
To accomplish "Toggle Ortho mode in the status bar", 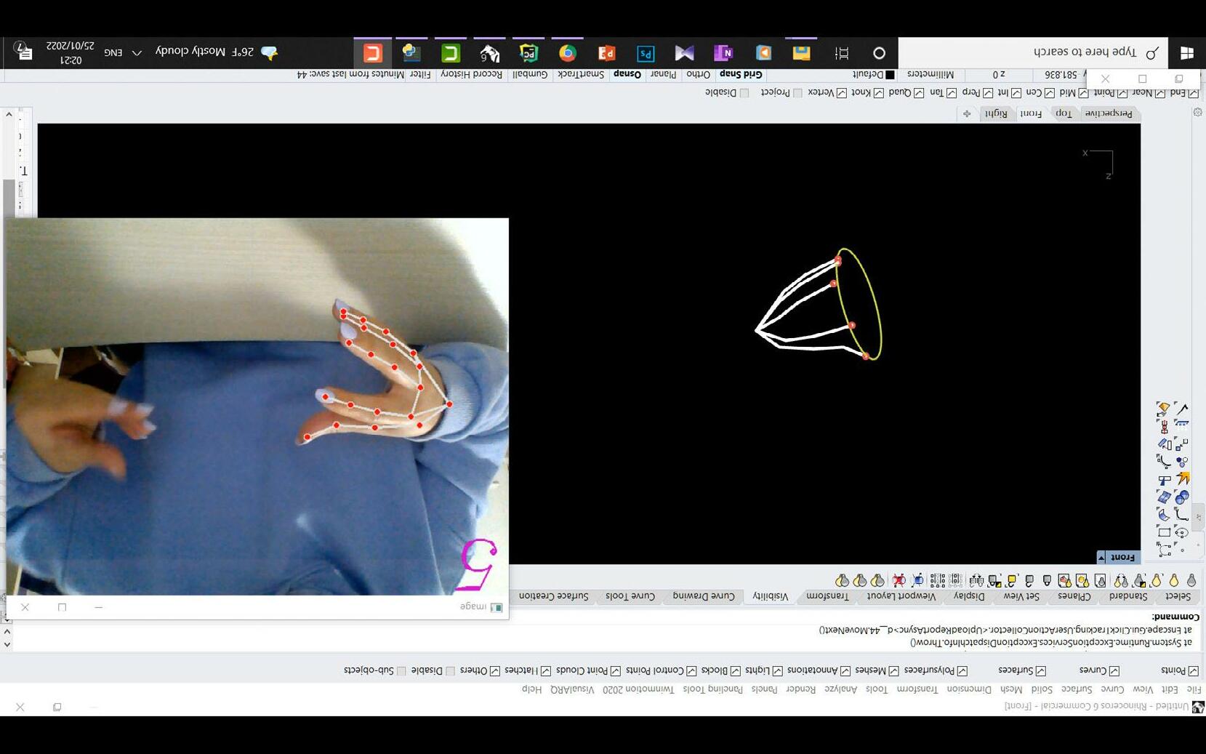I will click(x=698, y=74).
